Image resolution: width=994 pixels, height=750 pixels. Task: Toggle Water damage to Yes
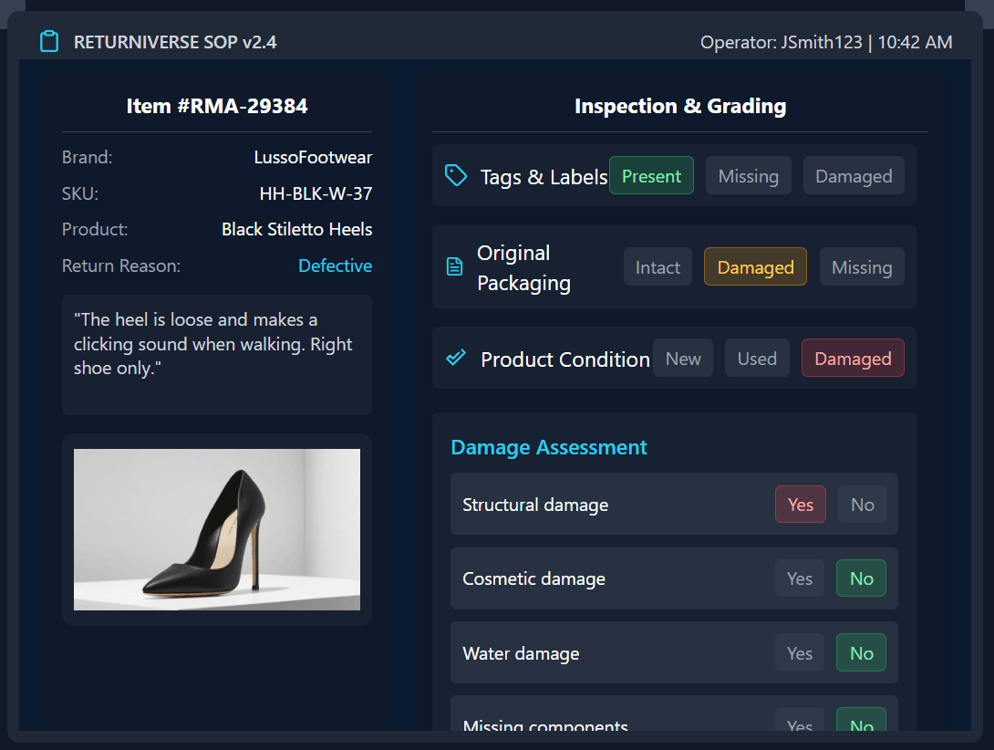799,652
